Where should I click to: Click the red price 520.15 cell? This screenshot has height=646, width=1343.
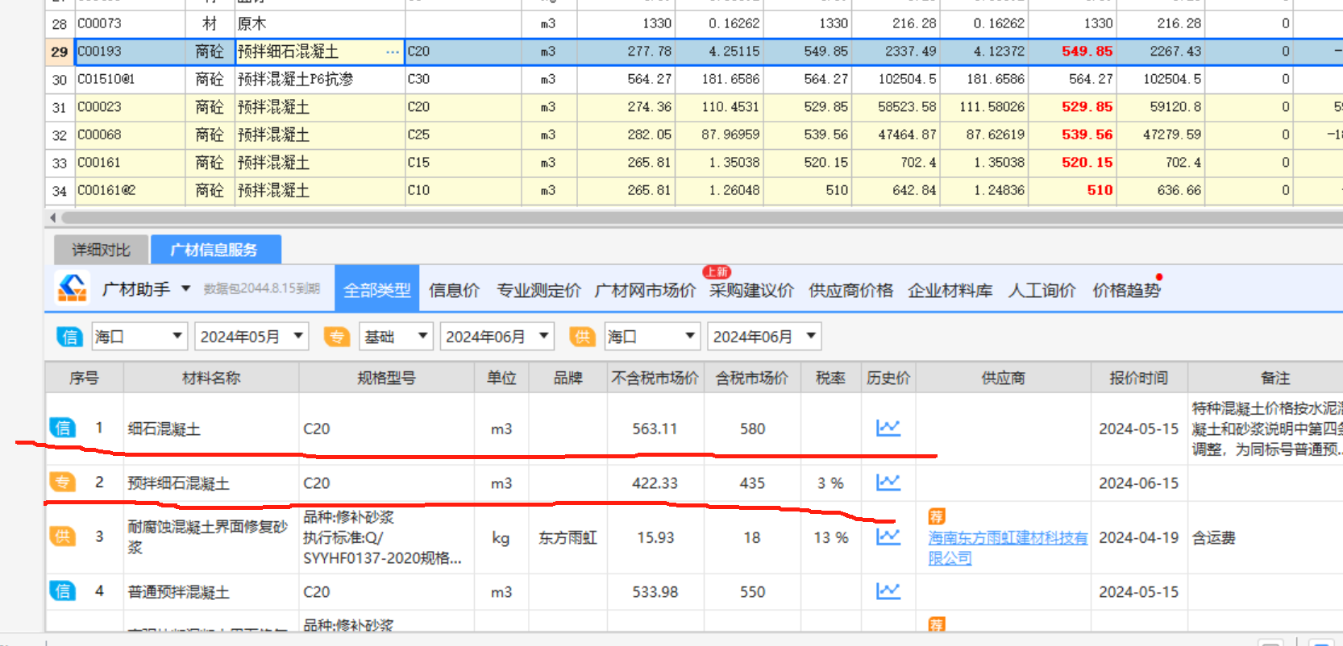pos(1072,162)
